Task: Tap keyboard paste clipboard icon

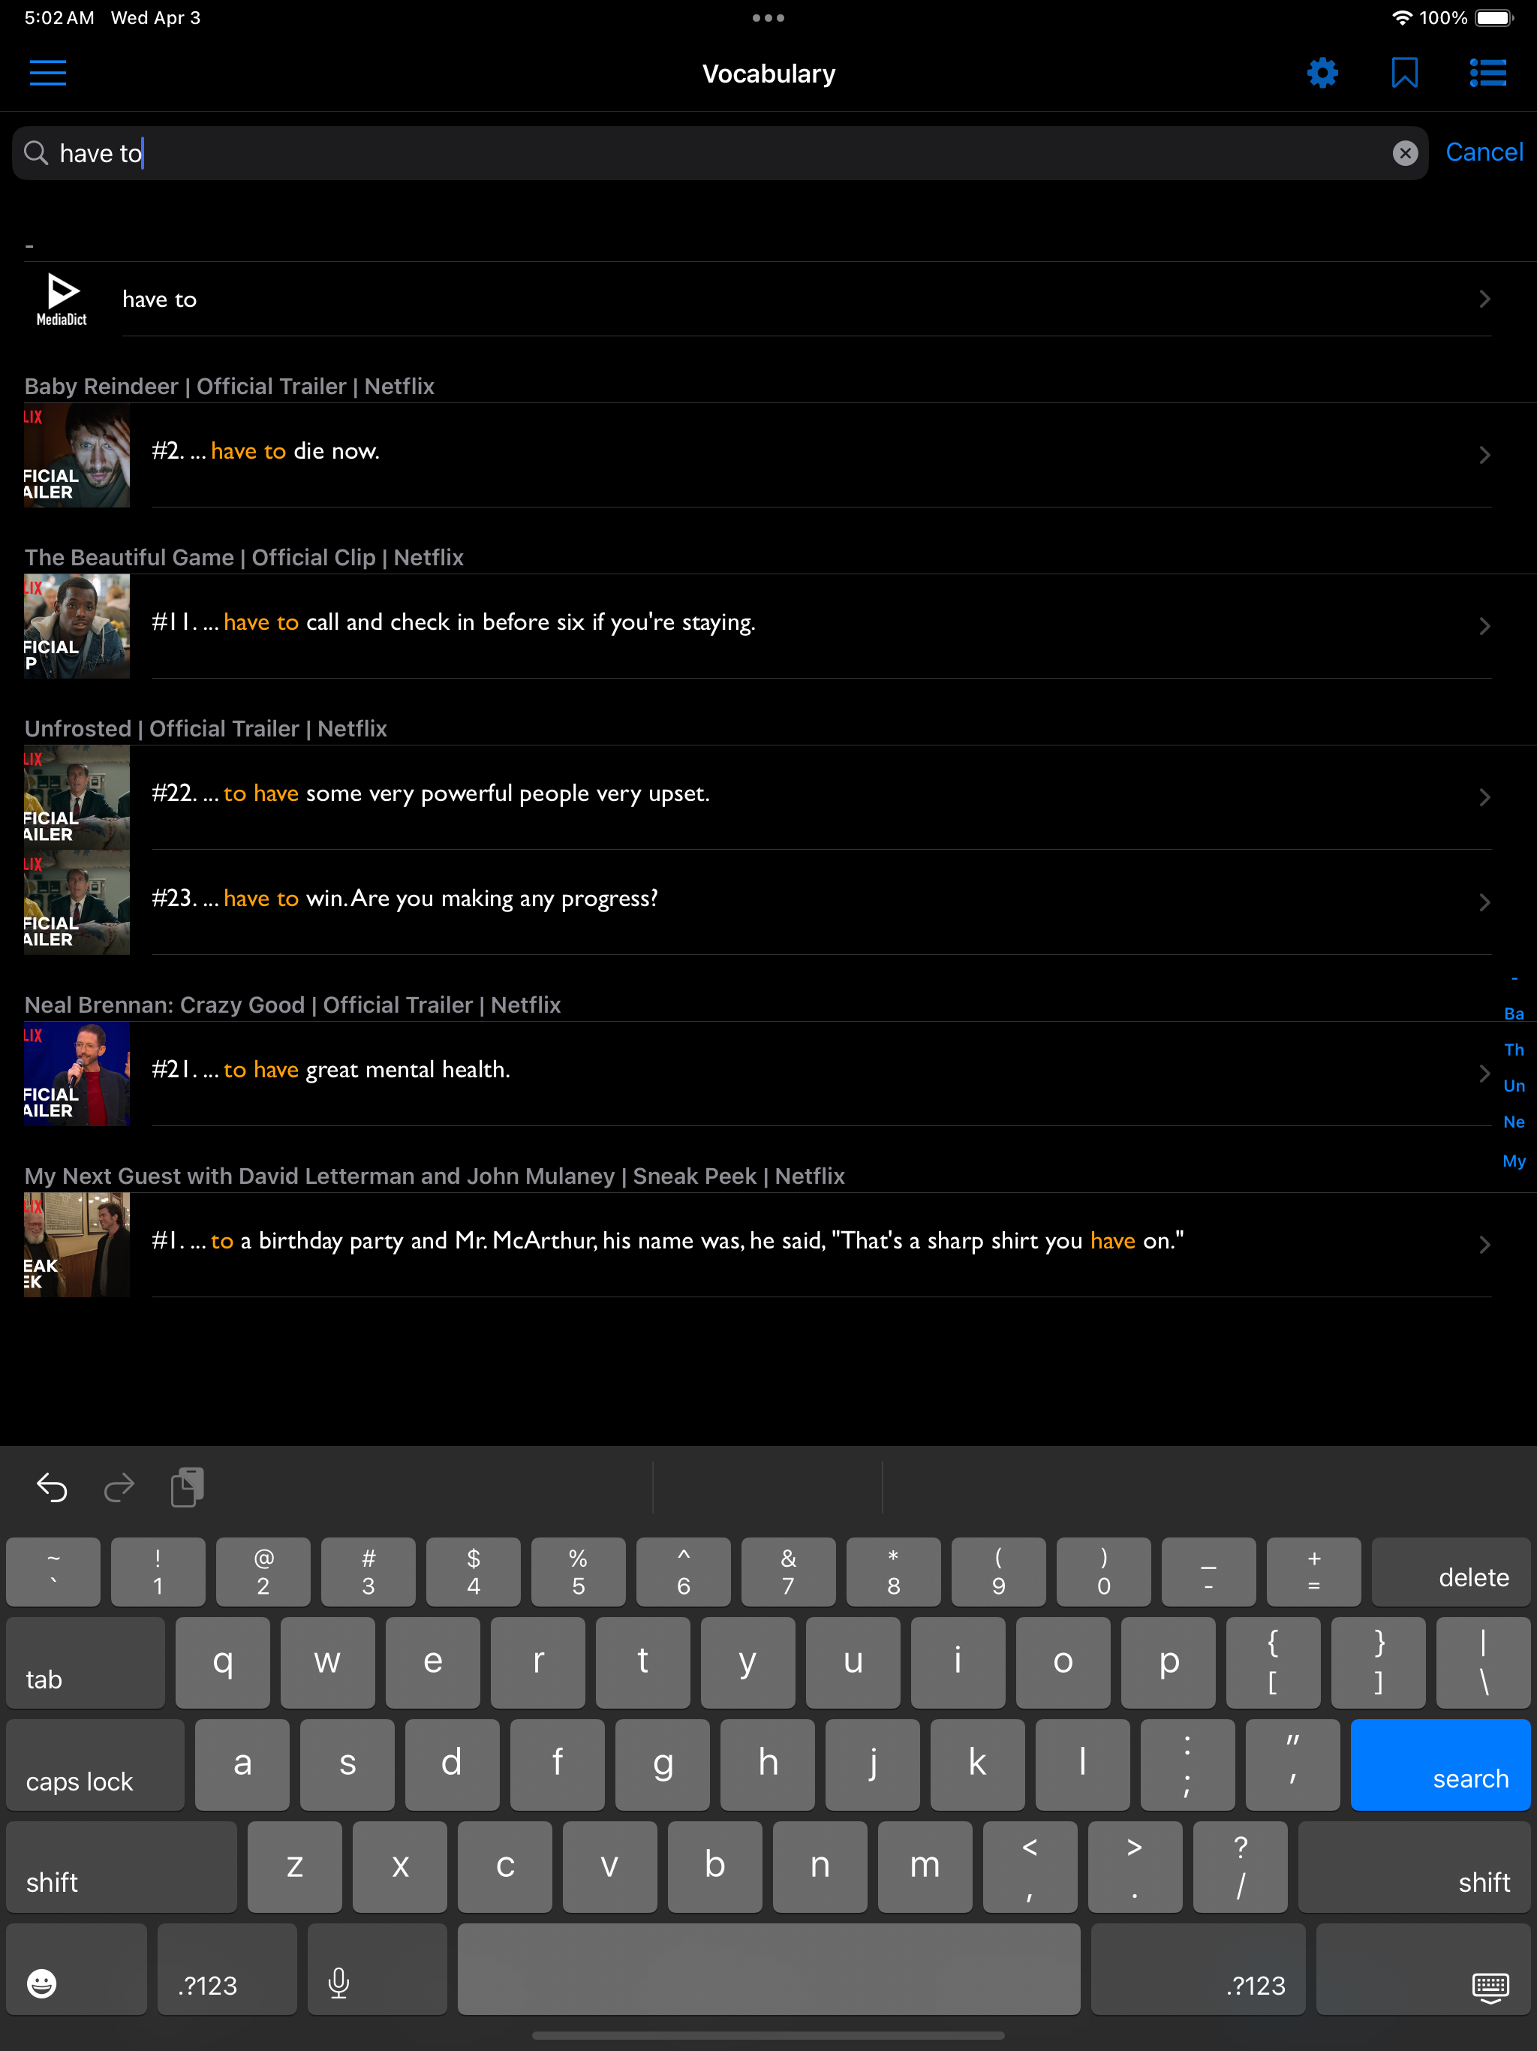Action: (188, 1487)
